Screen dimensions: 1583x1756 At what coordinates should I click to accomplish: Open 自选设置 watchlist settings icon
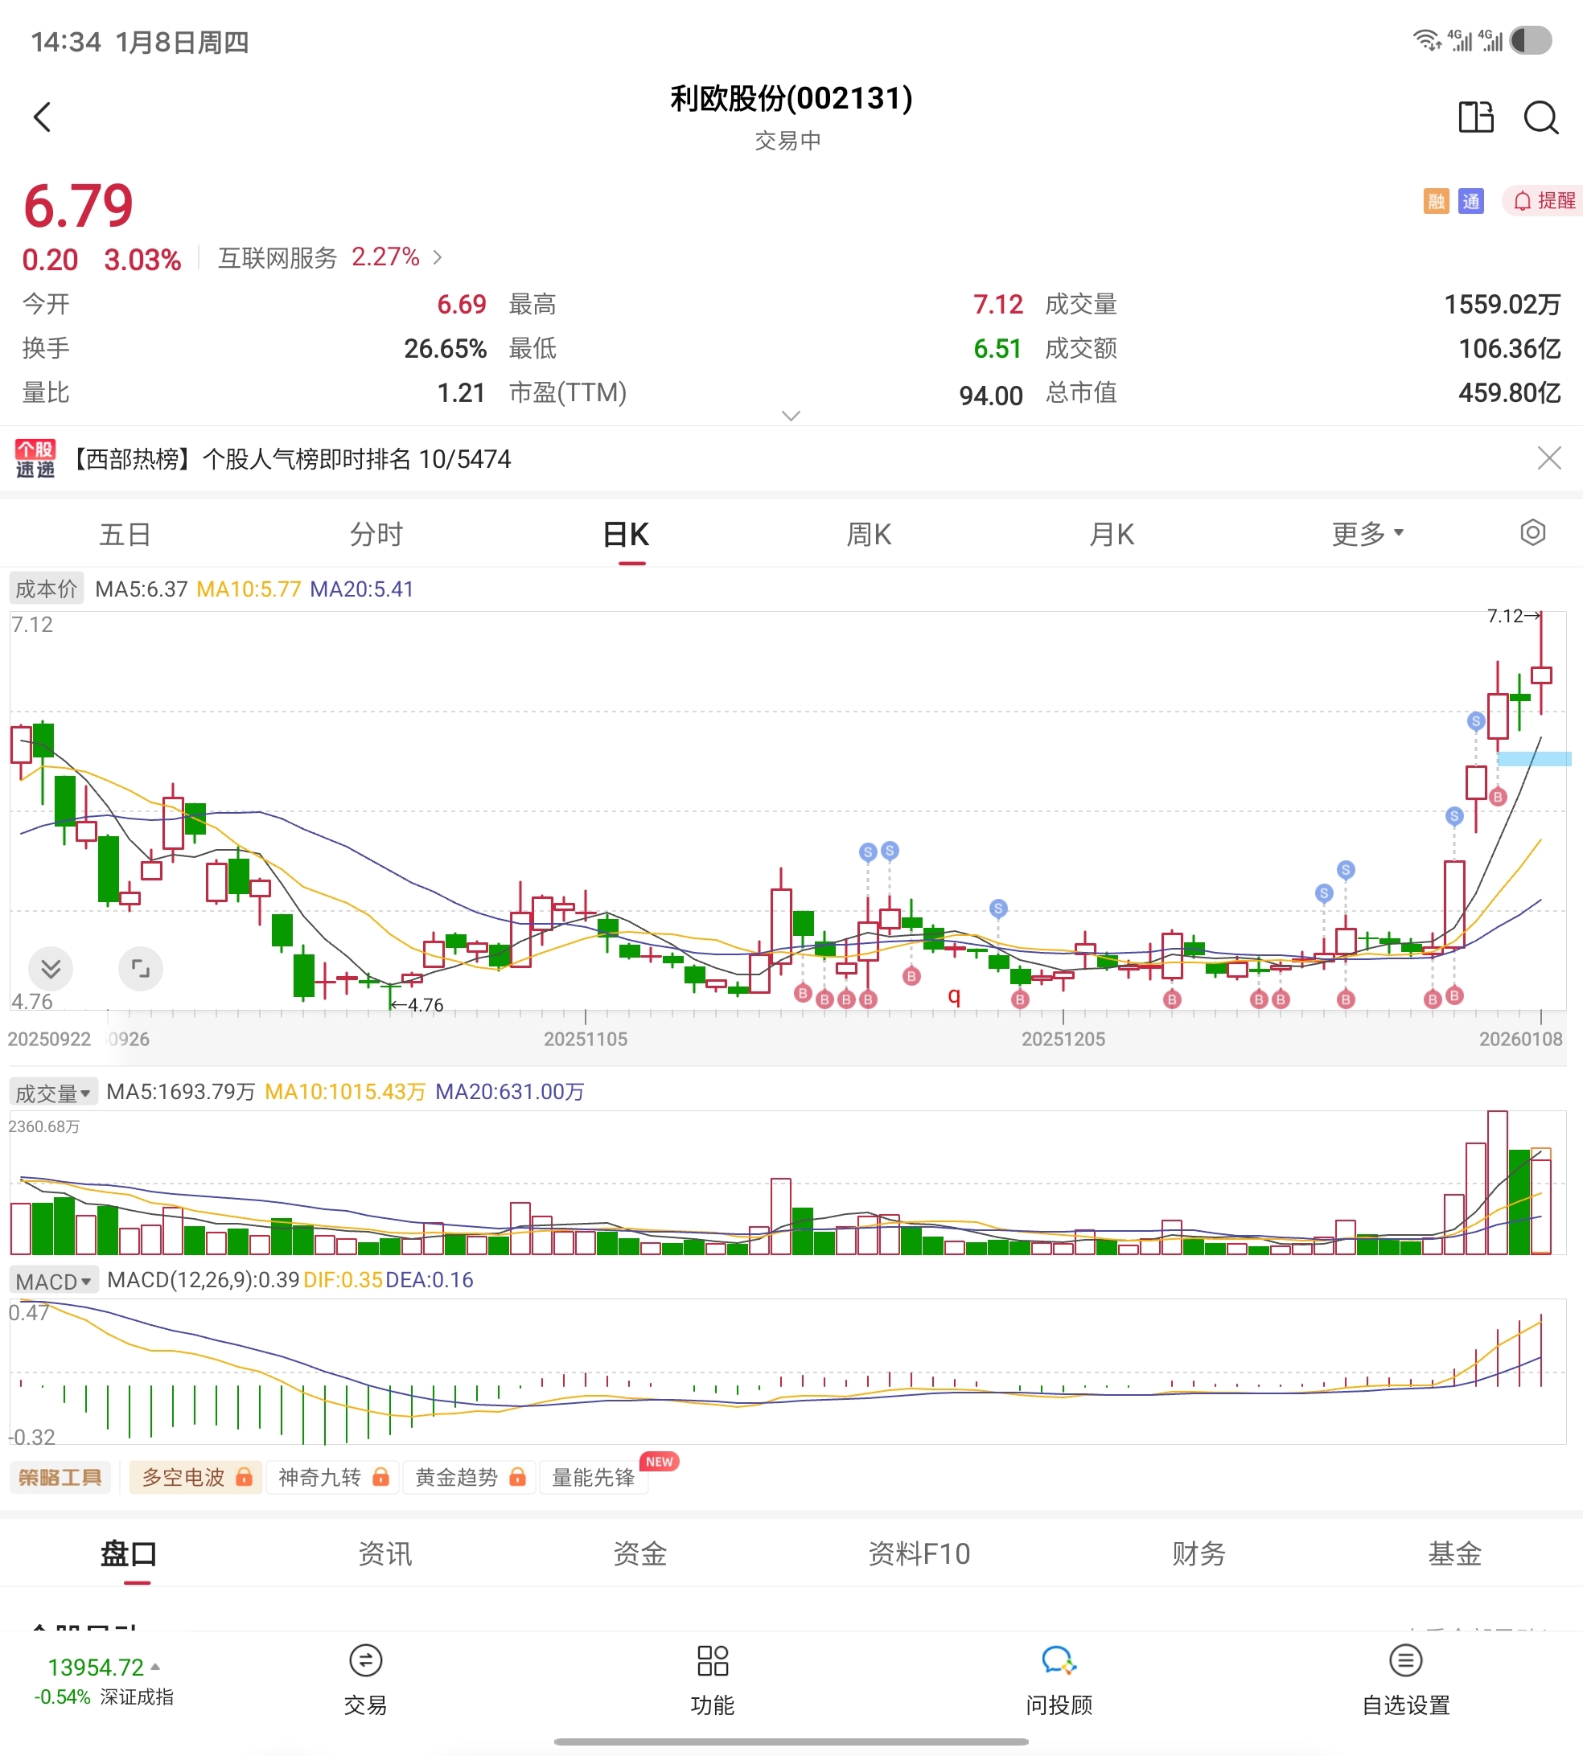(x=1405, y=1660)
